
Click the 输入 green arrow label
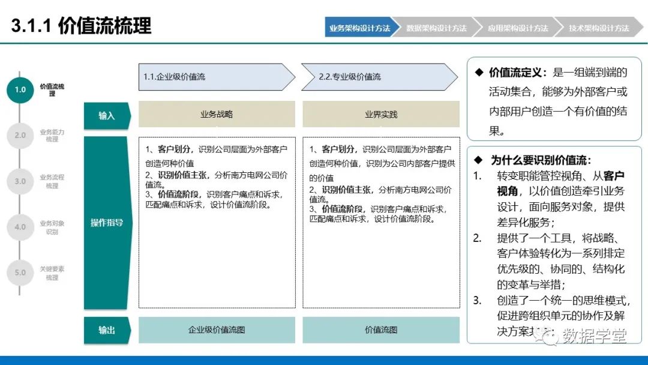coord(107,114)
